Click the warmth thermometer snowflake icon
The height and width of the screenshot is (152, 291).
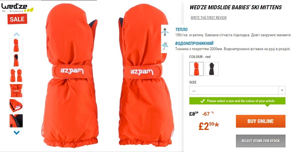tap(165, 32)
